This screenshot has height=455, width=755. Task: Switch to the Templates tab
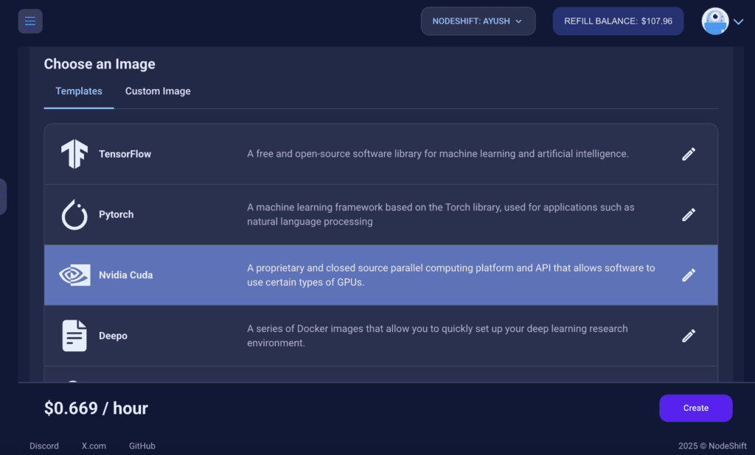78,91
